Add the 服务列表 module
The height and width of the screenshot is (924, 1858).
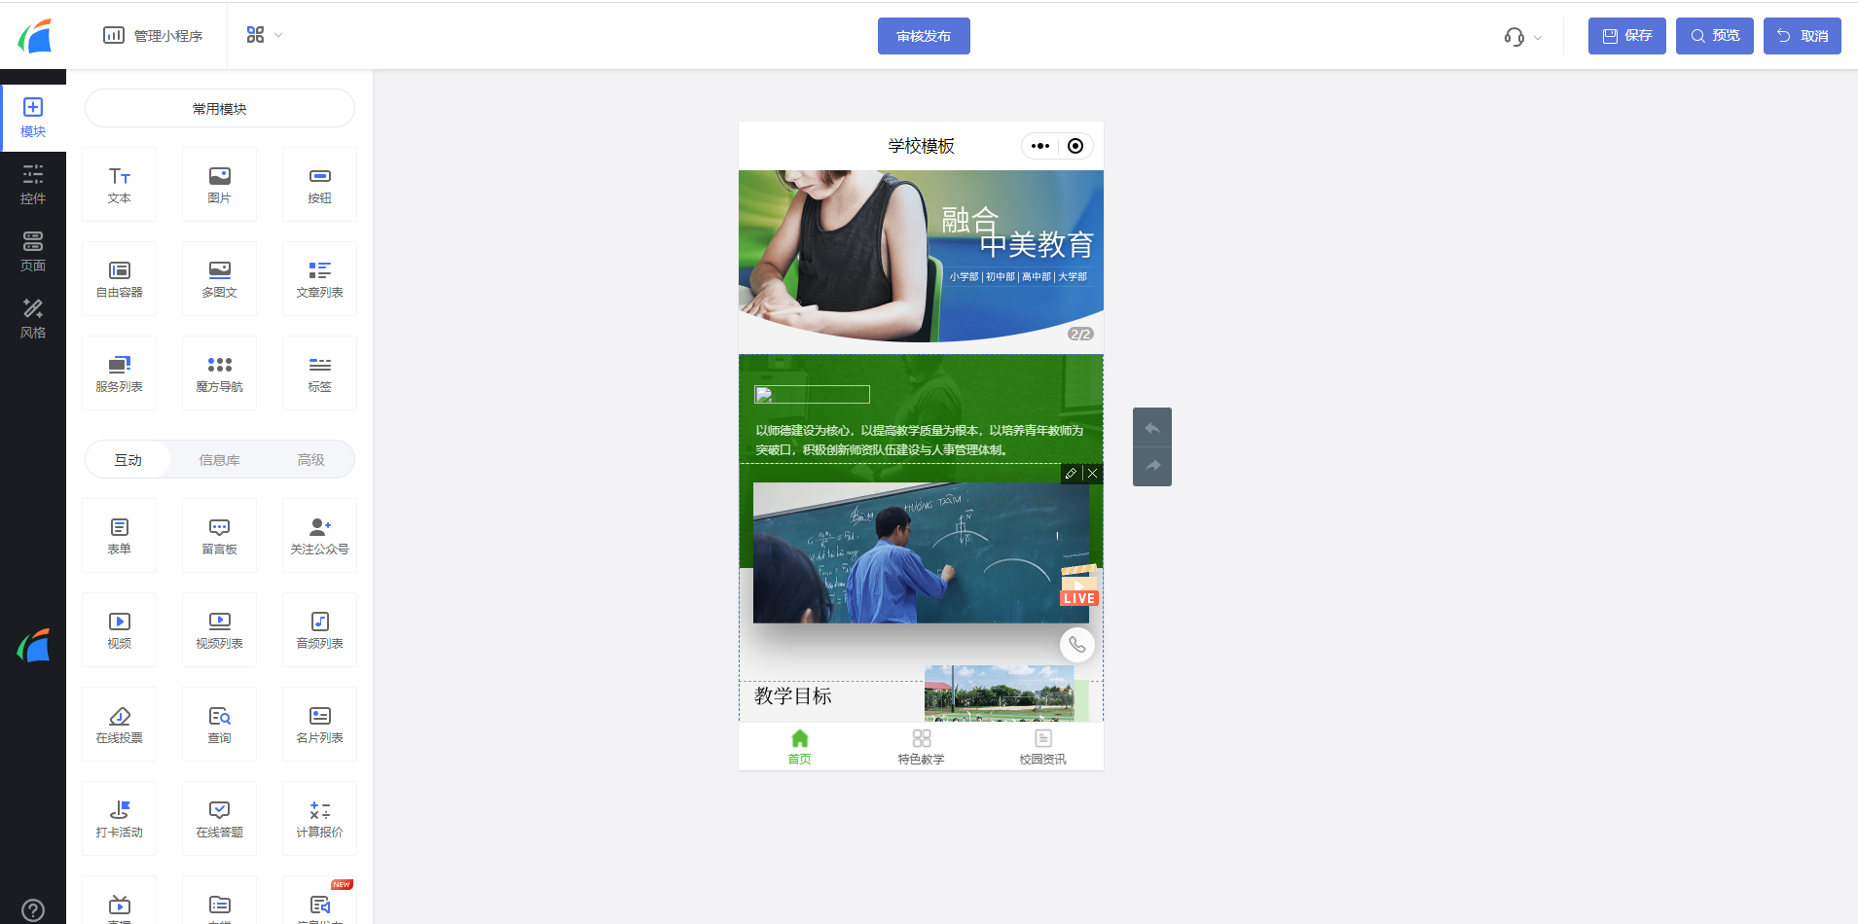[x=120, y=373]
